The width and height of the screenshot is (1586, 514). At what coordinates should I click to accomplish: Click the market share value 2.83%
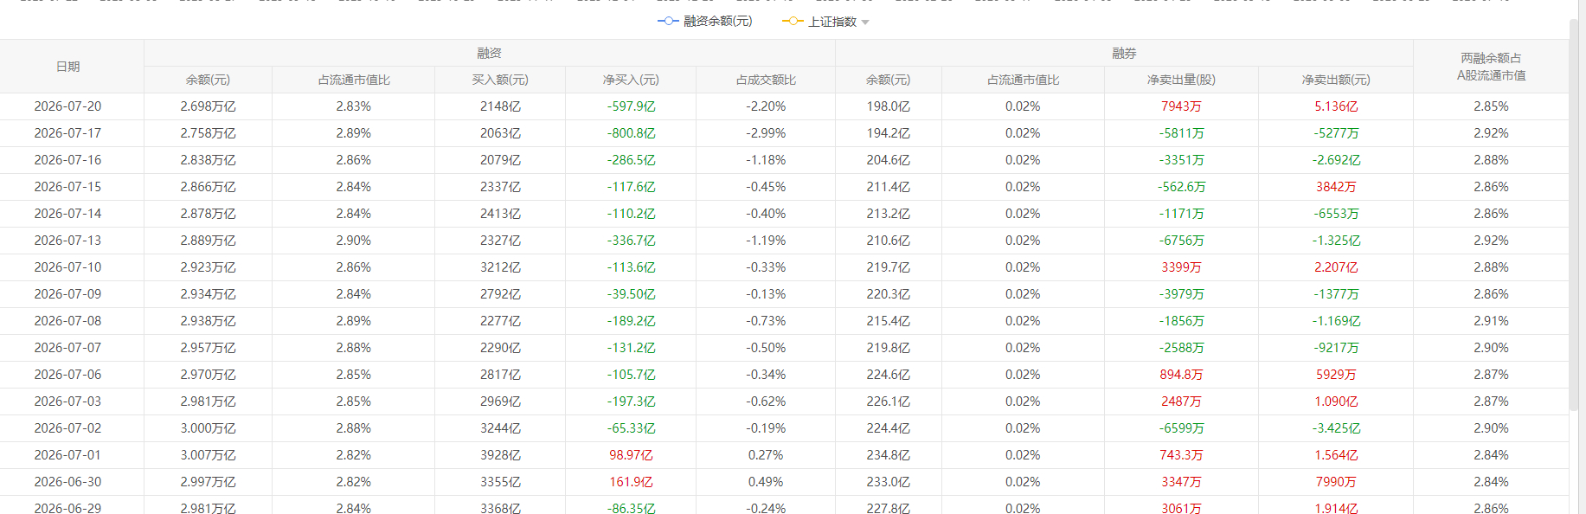point(353,106)
